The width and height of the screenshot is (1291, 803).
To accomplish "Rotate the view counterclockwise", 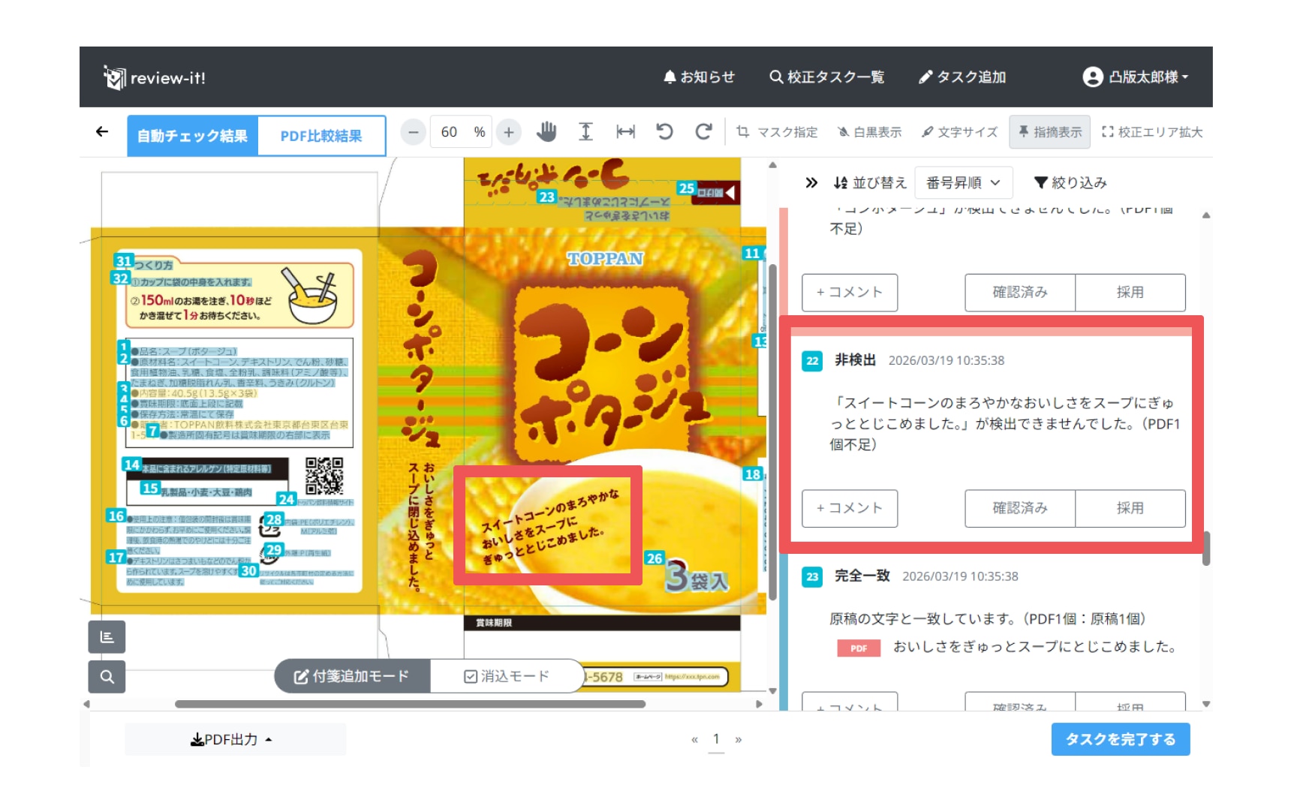I will click(x=664, y=132).
